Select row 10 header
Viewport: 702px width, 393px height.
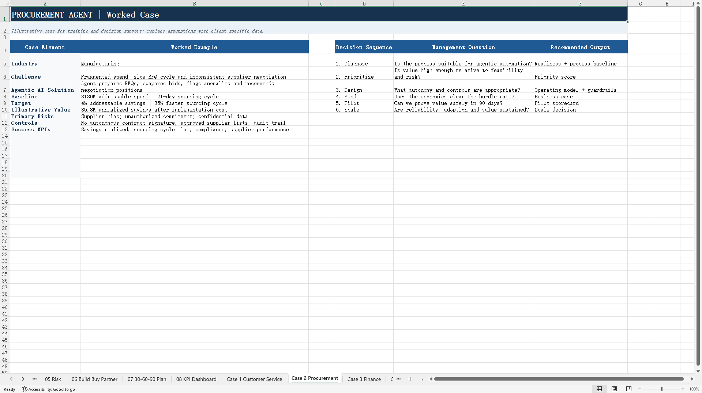[x=5, y=110]
